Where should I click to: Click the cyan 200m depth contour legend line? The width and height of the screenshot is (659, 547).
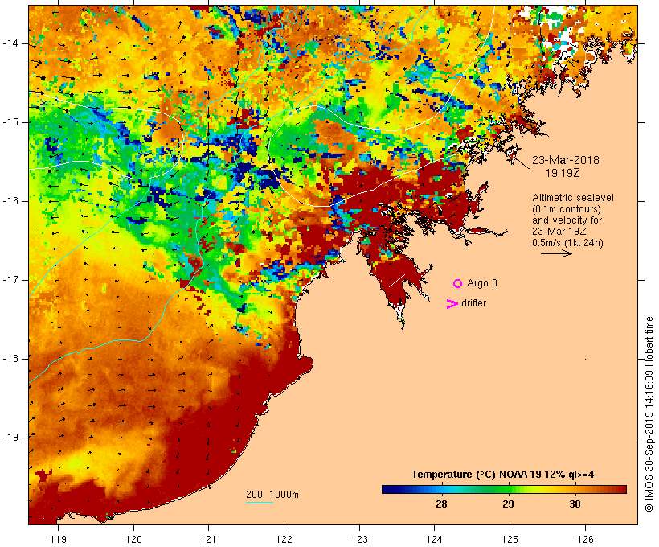[260, 502]
